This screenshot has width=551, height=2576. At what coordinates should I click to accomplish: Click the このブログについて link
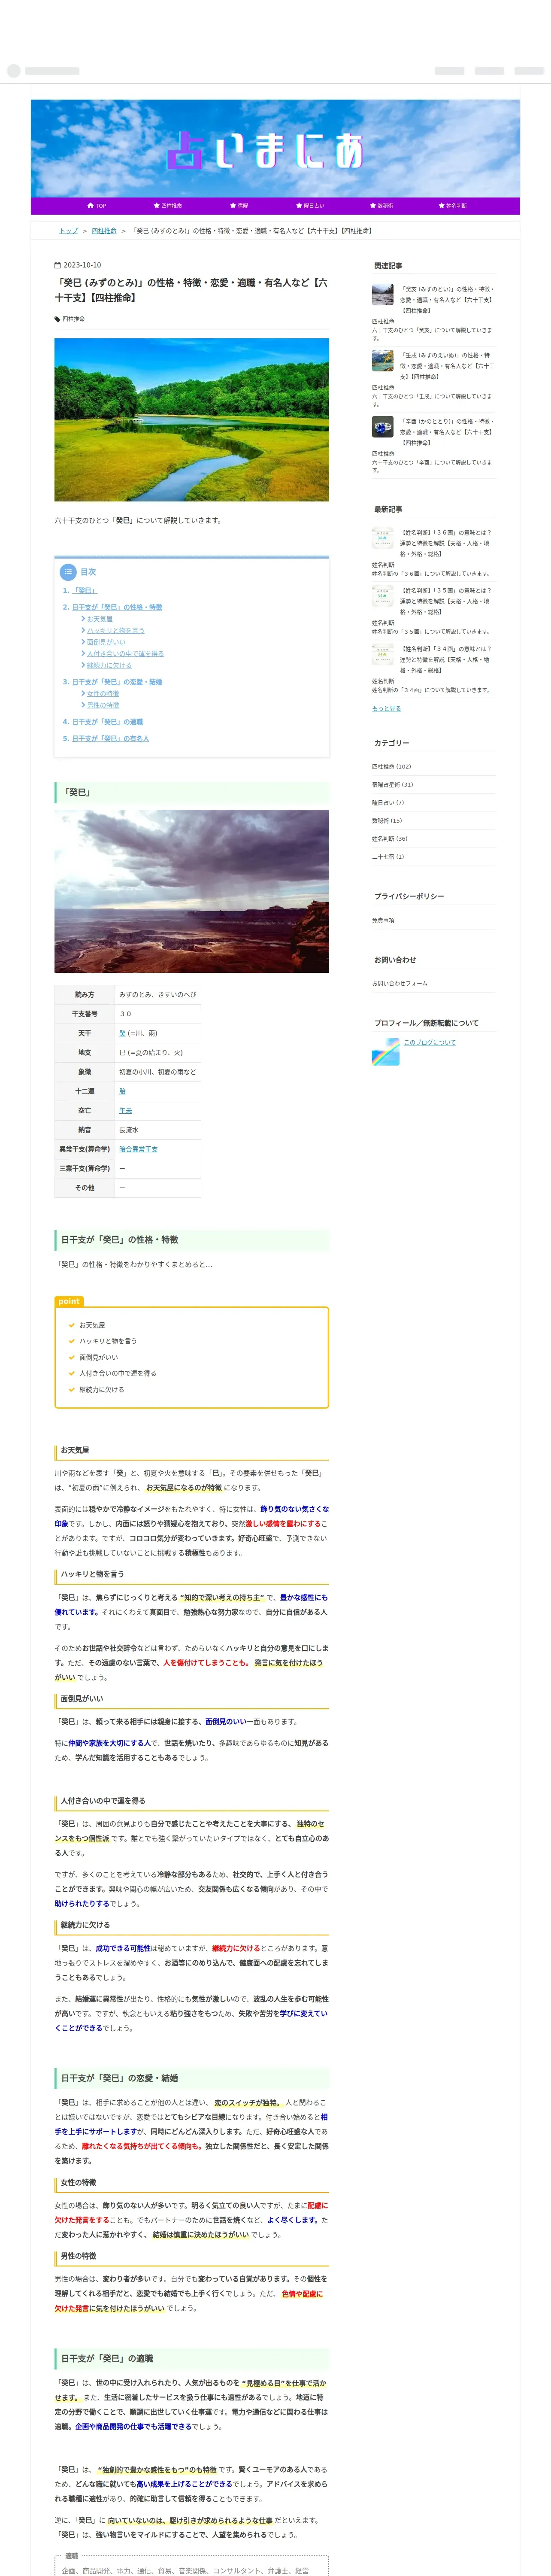(x=429, y=1043)
